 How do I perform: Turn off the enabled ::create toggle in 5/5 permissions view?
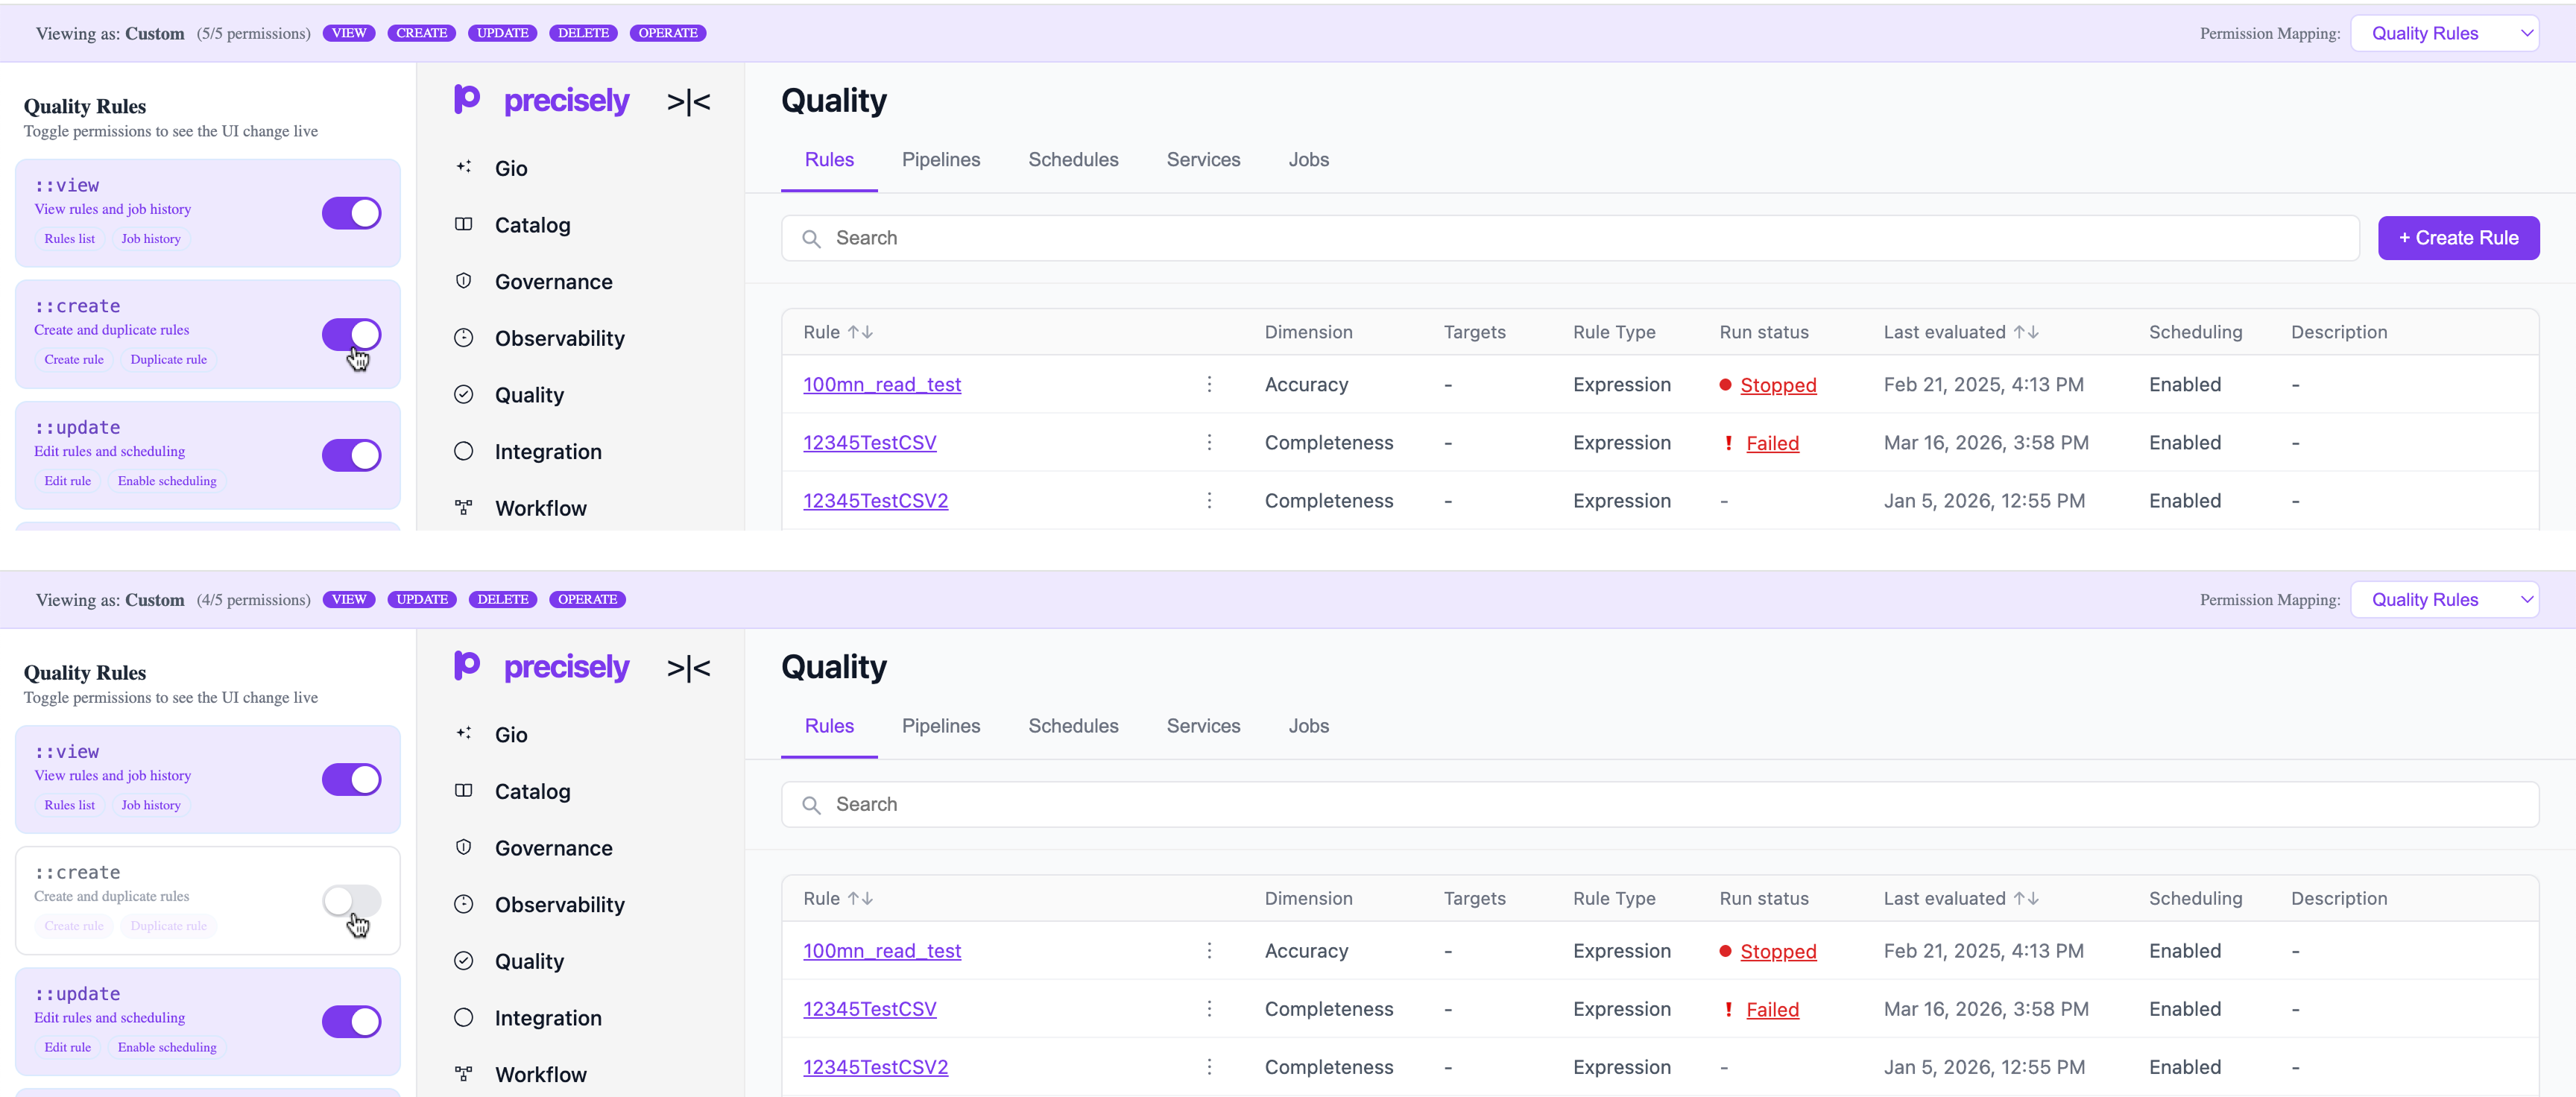click(351, 334)
